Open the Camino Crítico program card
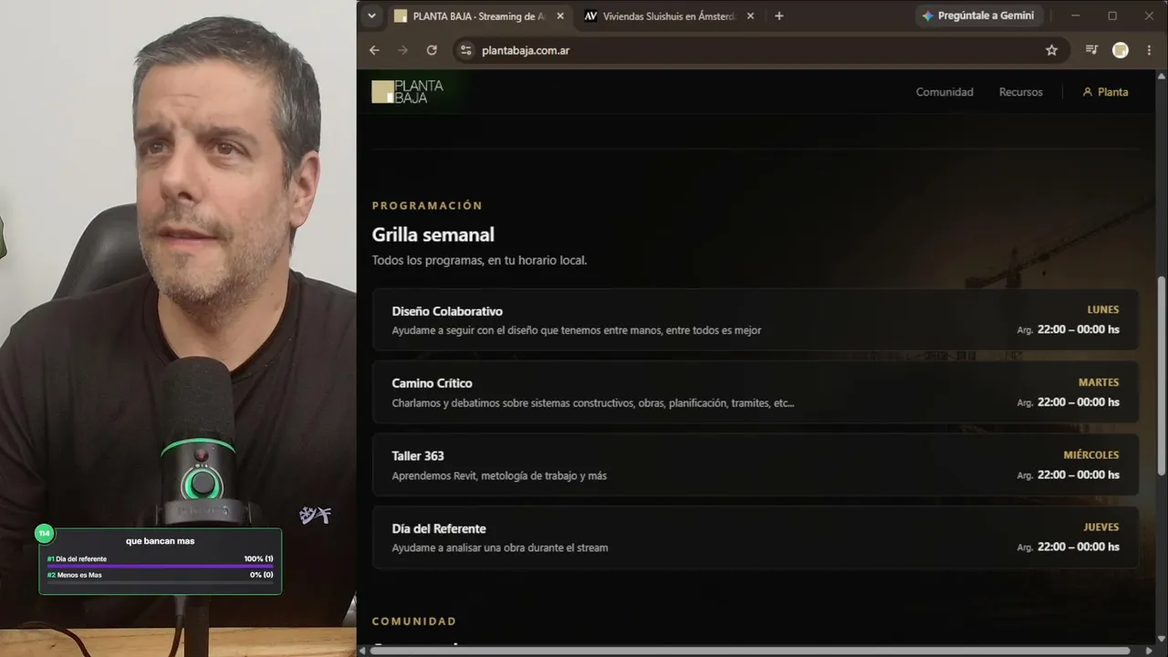This screenshot has width=1168, height=657. point(756,392)
